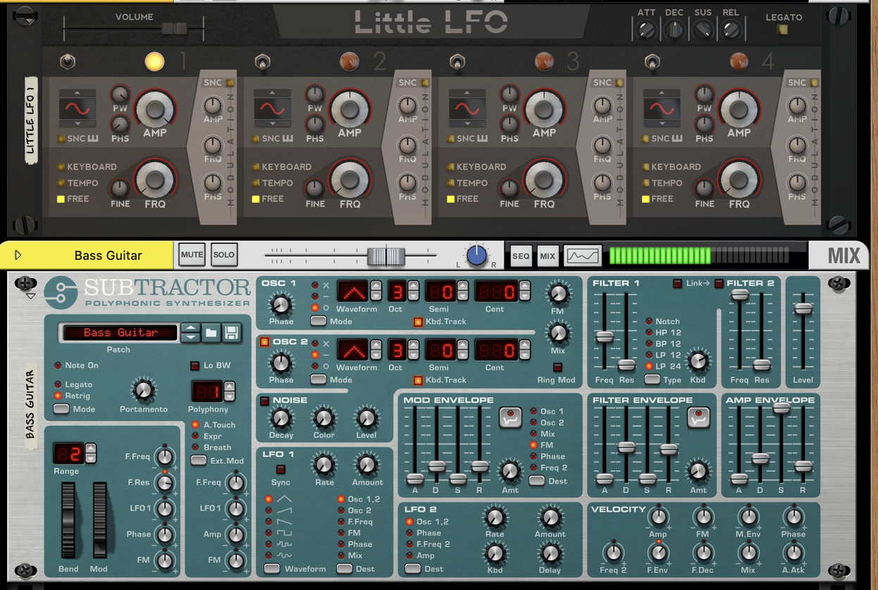Click the lit lamp of Little LFO 1
Screen dimensions: 878x590
click(154, 62)
